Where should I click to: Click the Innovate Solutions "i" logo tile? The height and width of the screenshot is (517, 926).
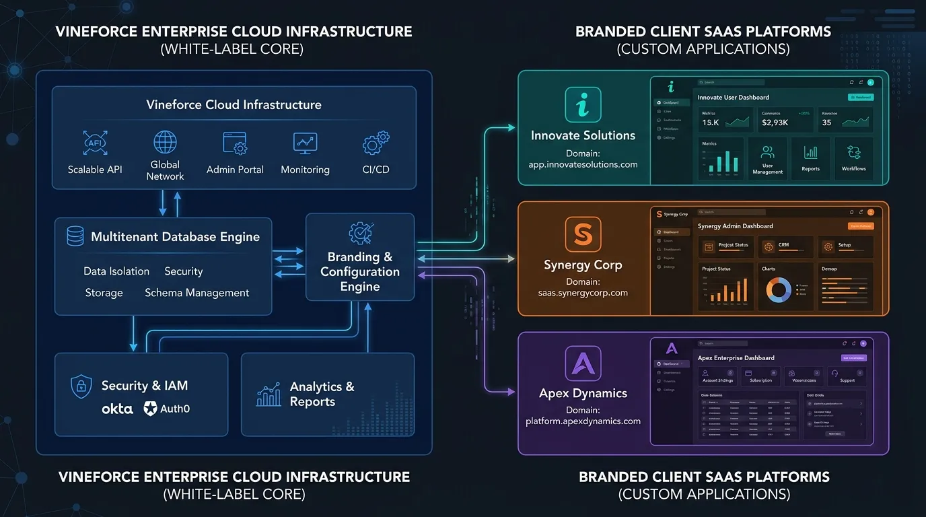[583, 104]
